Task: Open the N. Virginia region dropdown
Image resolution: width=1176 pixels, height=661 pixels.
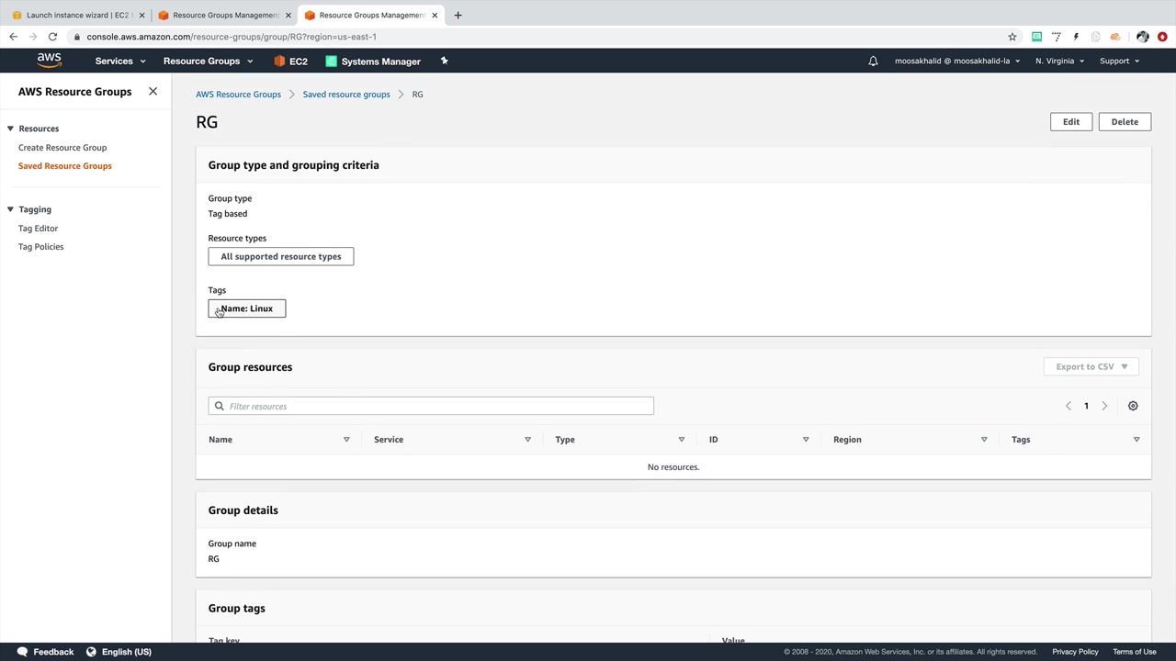Action: pos(1059,62)
